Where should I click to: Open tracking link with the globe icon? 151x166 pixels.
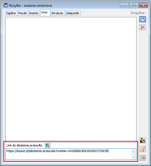click(x=48, y=146)
